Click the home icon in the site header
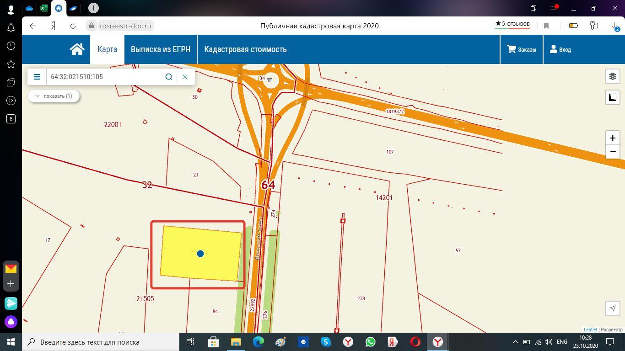The height and width of the screenshot is (351, 625). click(x=77, y=49)
